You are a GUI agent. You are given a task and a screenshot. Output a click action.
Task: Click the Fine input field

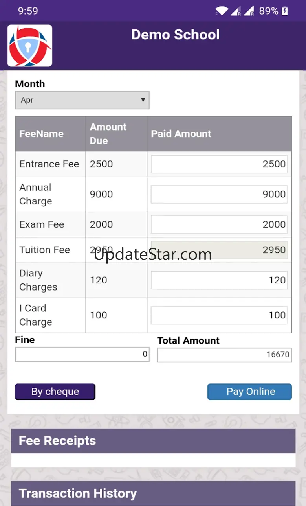click(82, 354)
